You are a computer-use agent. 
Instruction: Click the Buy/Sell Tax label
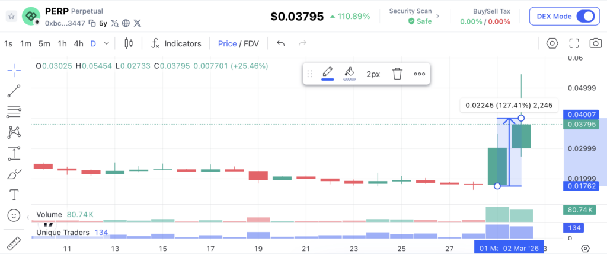(x=491, y=11)
